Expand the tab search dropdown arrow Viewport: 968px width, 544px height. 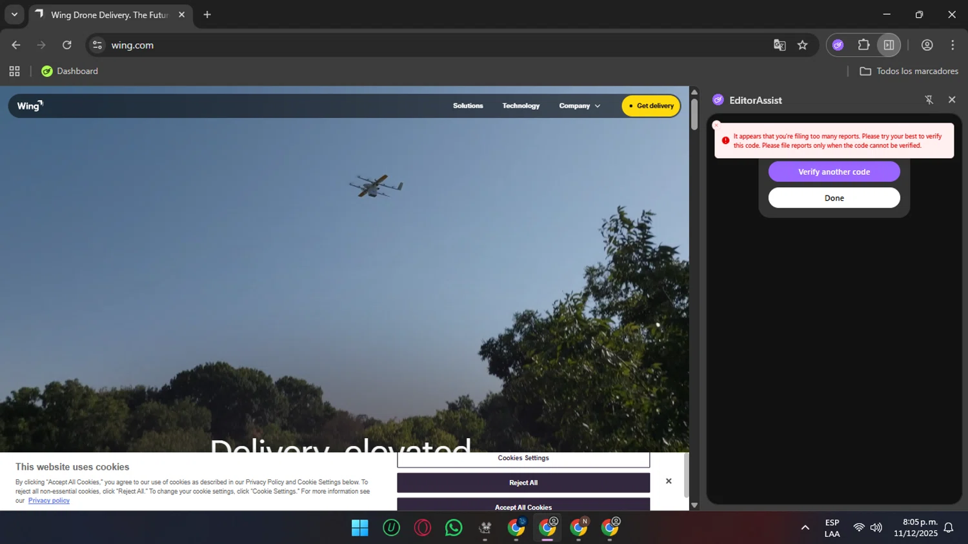pos(14,15)
